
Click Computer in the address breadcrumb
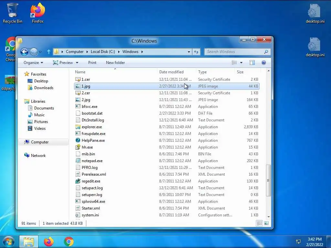[x=75, y=52]
